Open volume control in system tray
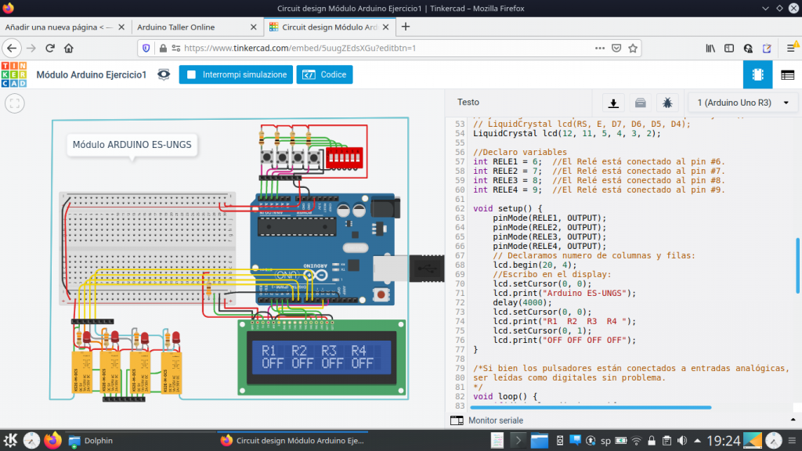This screenshot has height=451, width=802. [682, 440]
